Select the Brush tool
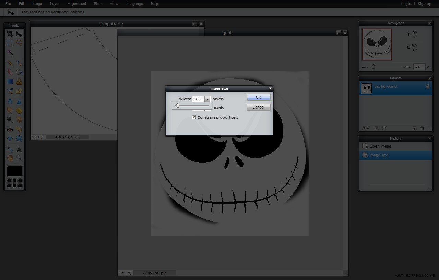Image resolution: width=439 pixels, height=280 pixels. [x=19, y=63]
